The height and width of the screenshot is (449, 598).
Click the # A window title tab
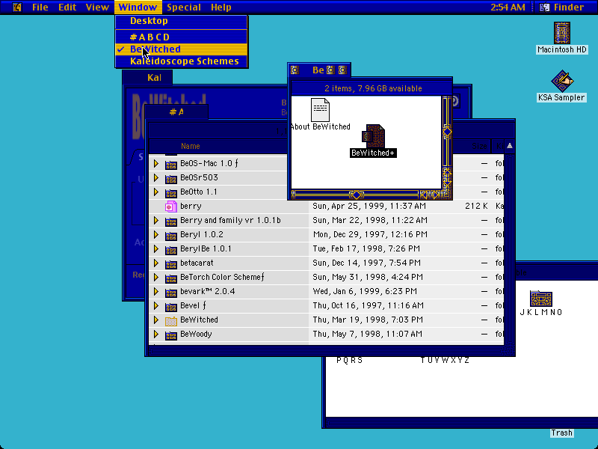tap(176, 112)
